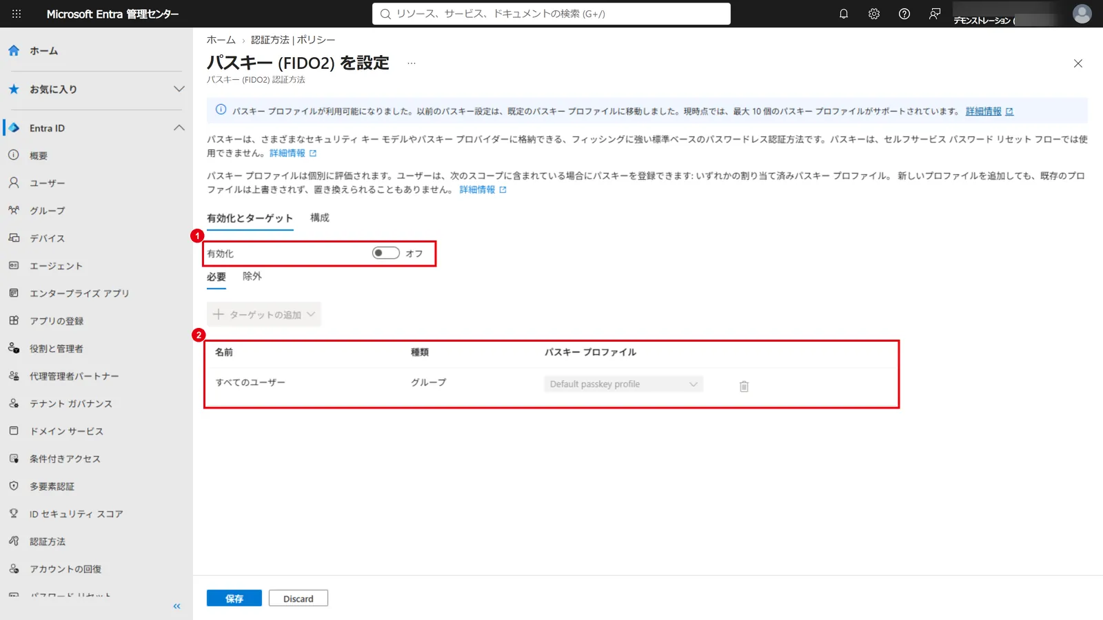Open the help question mark icon

click(904, 14)
